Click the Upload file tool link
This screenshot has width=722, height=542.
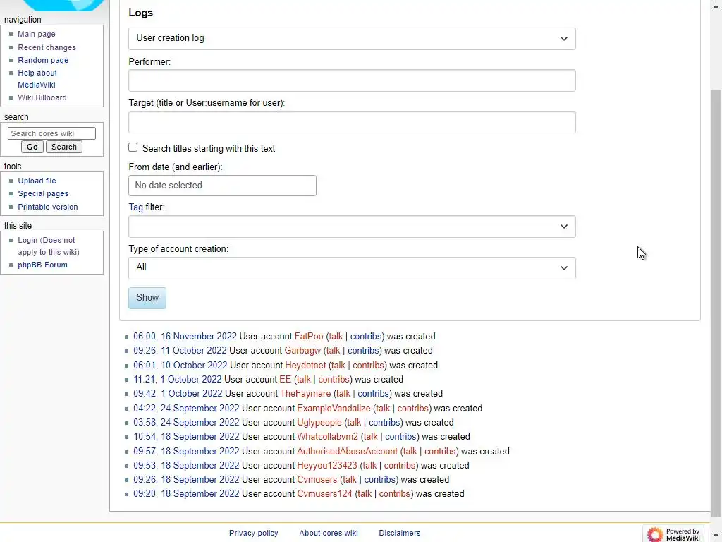click(37, 181)
